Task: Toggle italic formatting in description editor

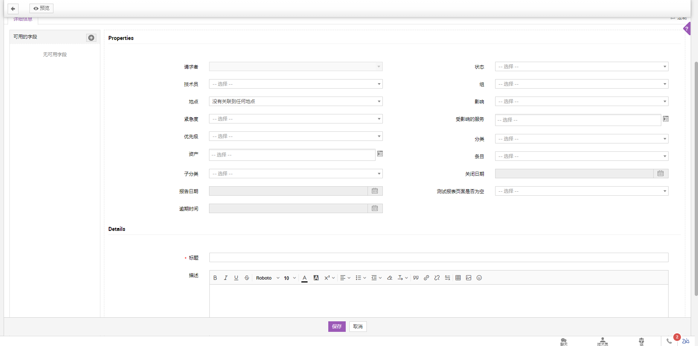Action: click(x=226, y=278)
